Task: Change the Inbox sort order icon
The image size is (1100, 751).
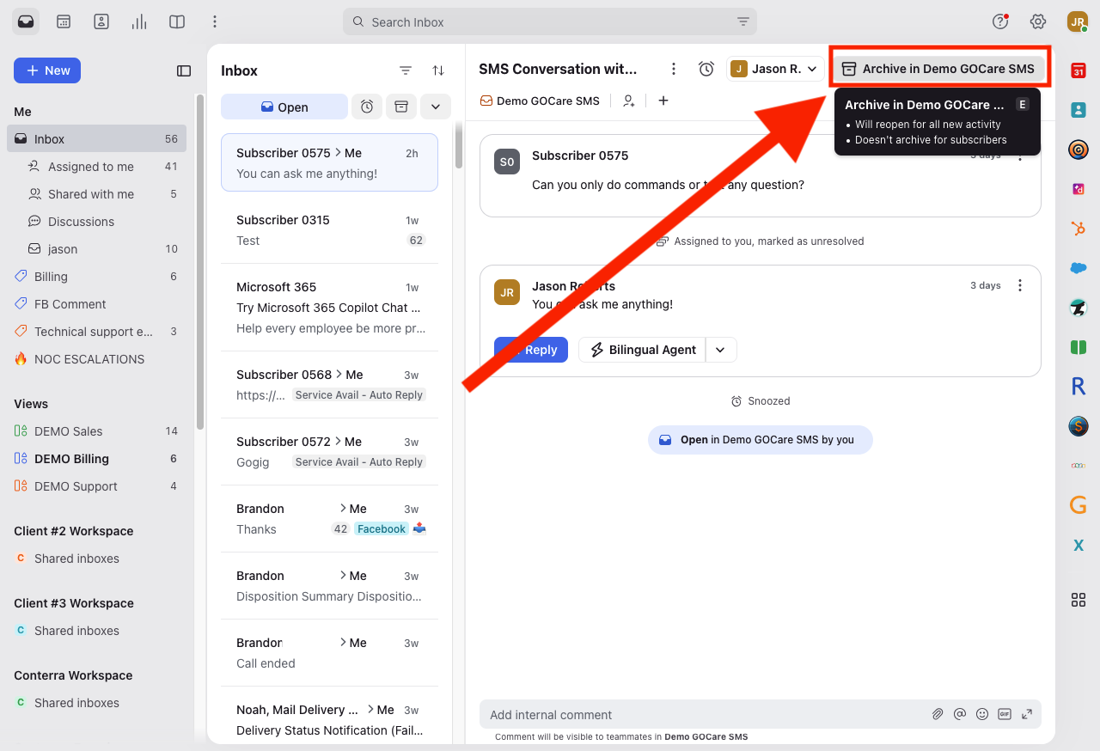Action: click(x=438, y=70)
